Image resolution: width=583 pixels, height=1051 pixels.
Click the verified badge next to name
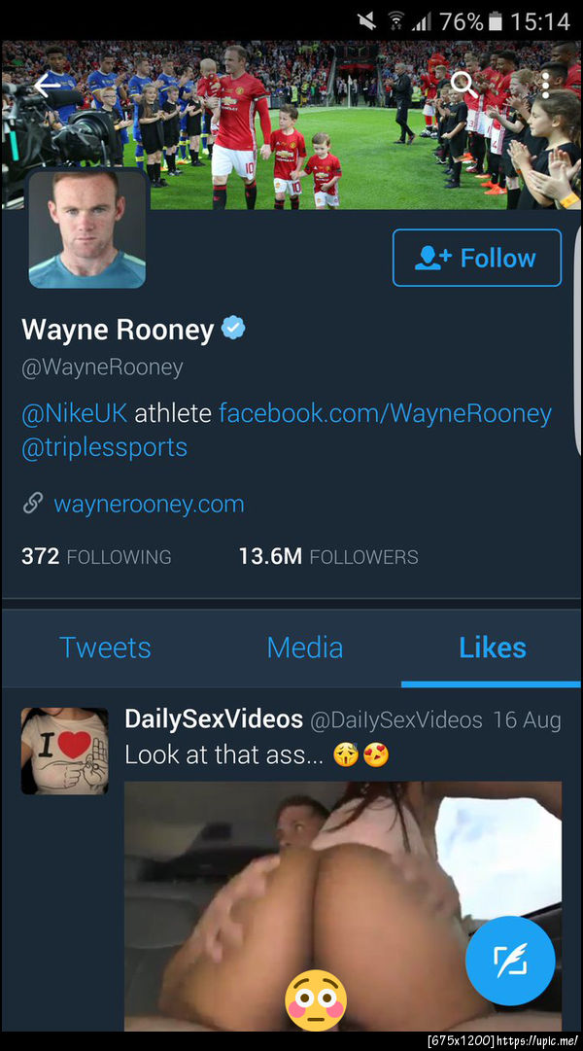click(233, 329)
